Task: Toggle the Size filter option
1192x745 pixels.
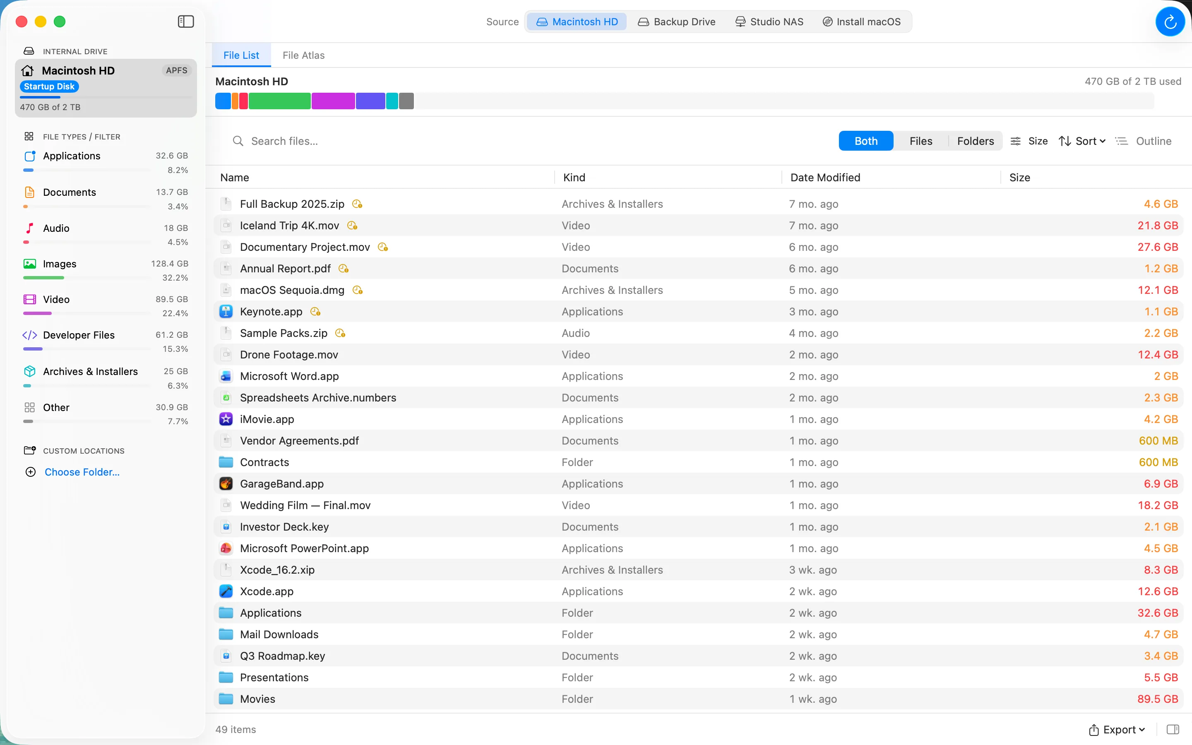Action: click(x=1029, y=141)
